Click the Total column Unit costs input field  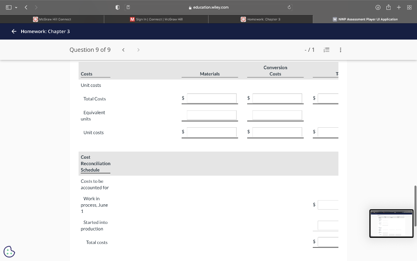click(x=328, y=132)
